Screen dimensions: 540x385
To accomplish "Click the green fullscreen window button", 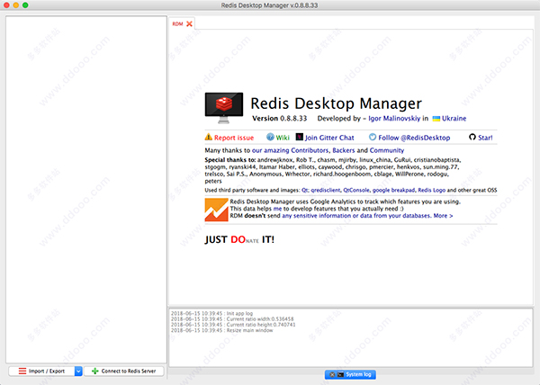I will click(x=25, y=5).
